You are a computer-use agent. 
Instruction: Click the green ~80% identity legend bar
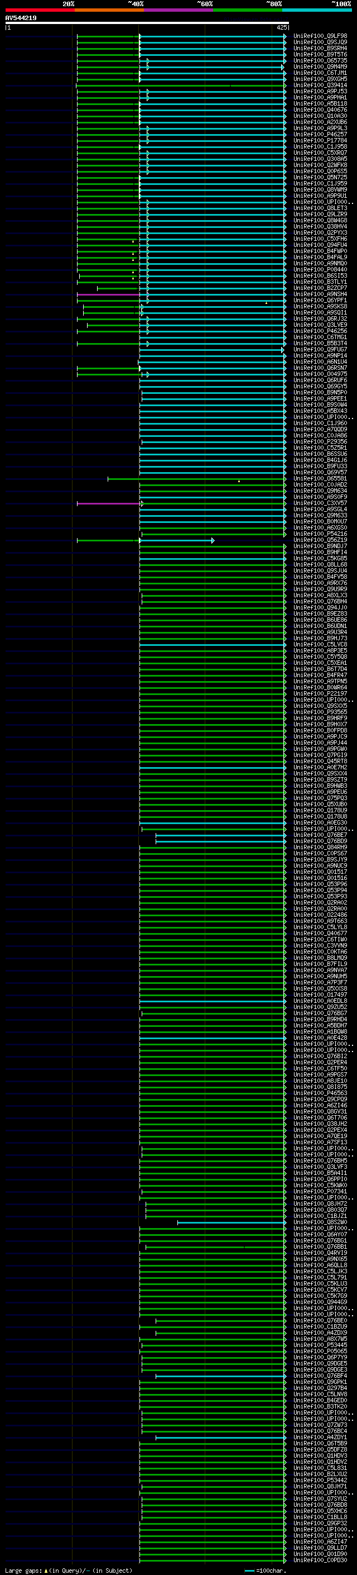[x=248, y=10]
